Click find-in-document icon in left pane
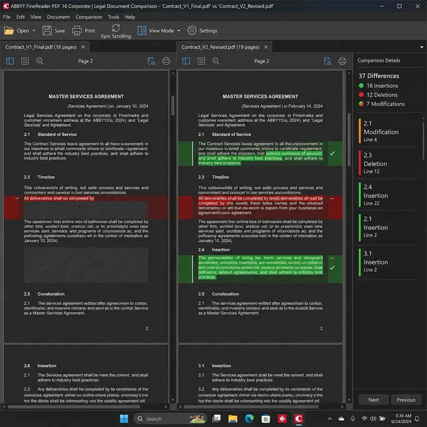Viewport: 427px width, 427px height. pyautogui.click(x=151, y=61)
